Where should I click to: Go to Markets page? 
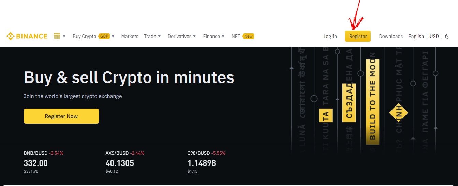coord(130,36)
